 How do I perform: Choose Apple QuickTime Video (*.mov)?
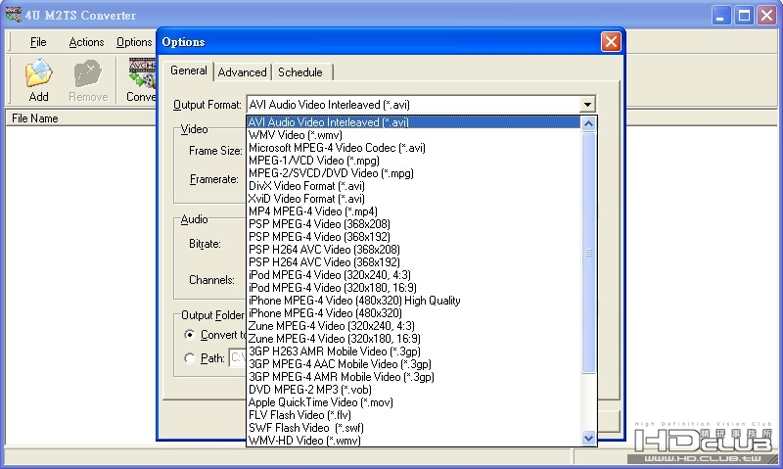tap(413, 402)
